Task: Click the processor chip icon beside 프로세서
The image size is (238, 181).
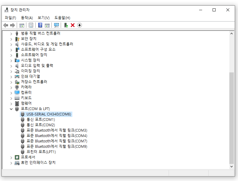Action: (17, 157)
